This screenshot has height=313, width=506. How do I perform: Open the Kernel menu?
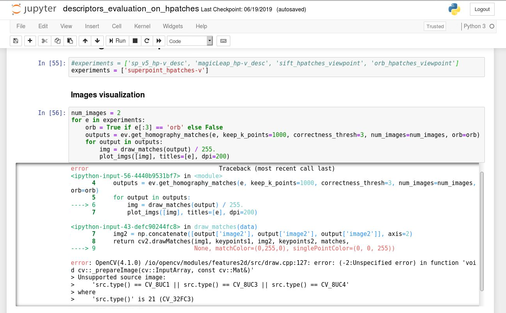tap(142, 26)
